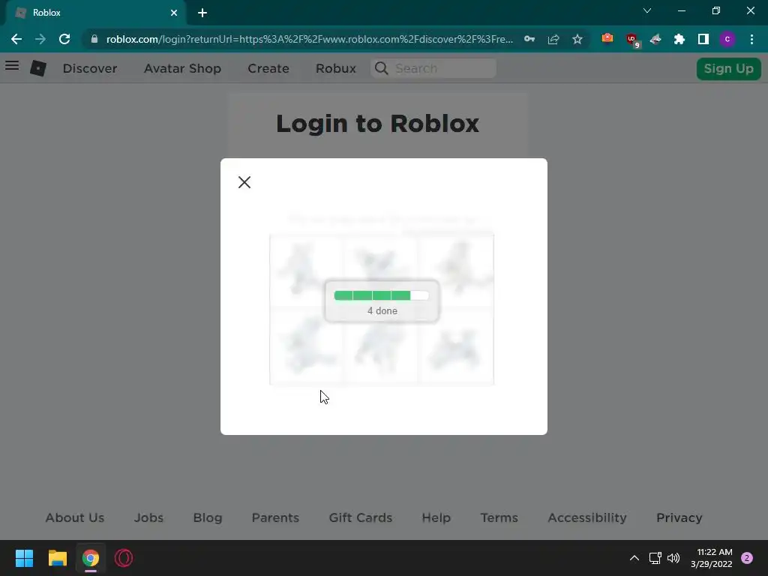This screenshot has height=576, width=768.
Task: Reload the Roblox page
Action: click(64, 39)
